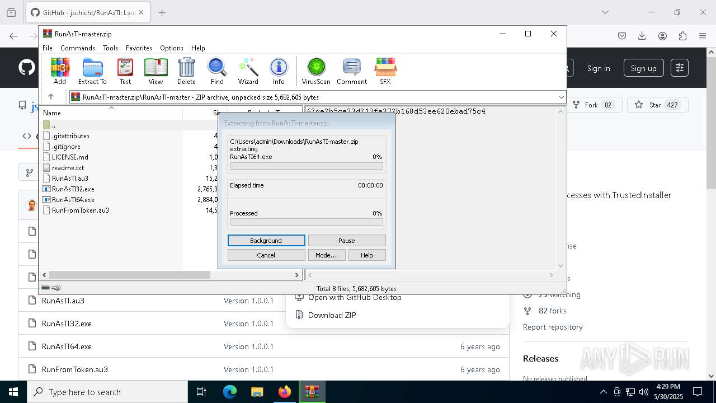716x403 pixels.
Task: Open Firefox account profile icon
Action: [x=662, y=36]
